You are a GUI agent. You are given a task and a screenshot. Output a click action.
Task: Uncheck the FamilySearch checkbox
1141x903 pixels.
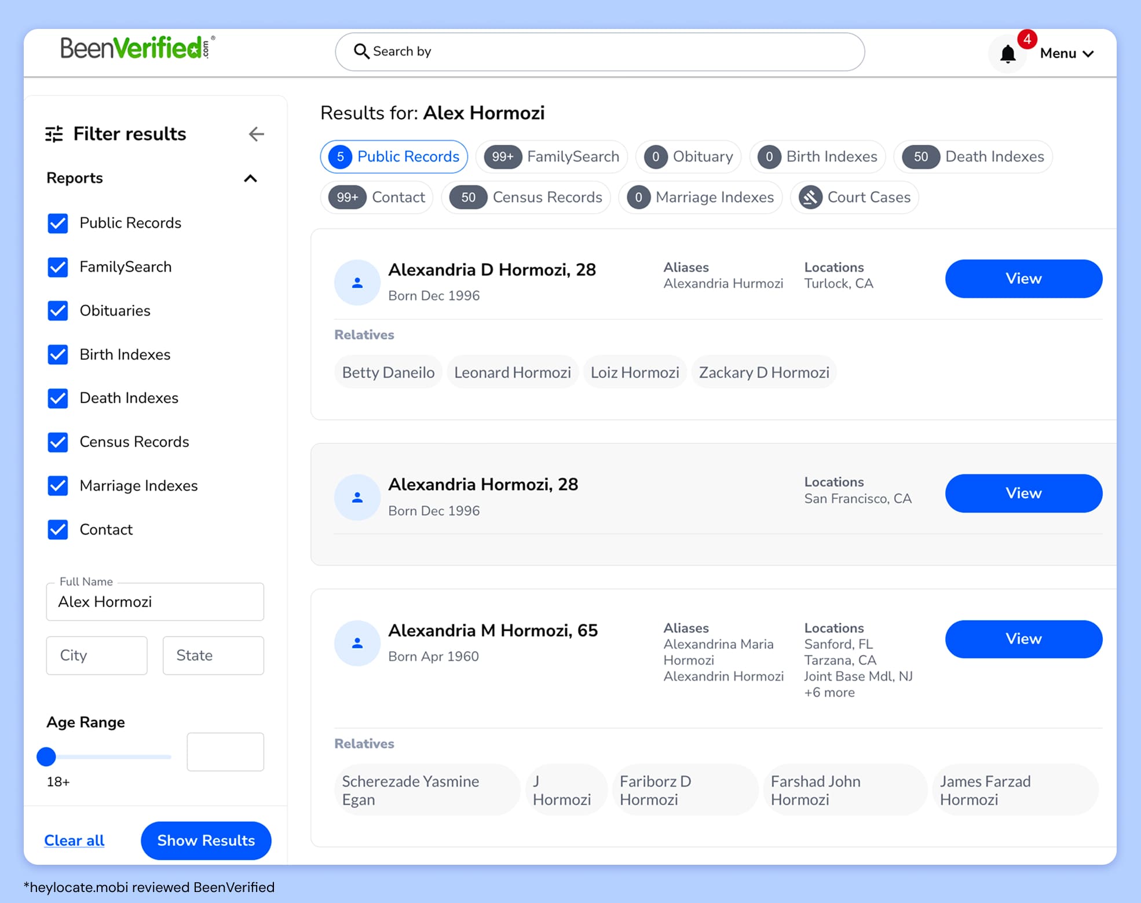[58, 267]
